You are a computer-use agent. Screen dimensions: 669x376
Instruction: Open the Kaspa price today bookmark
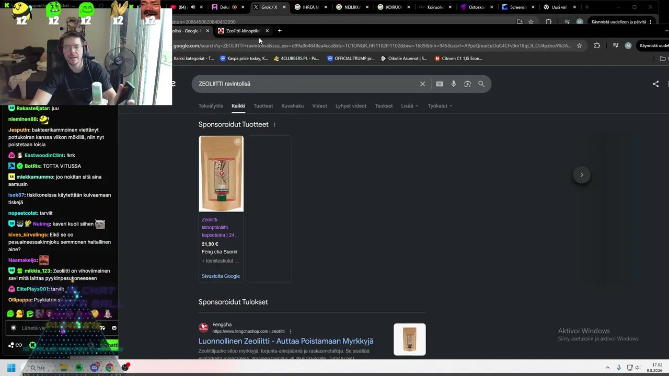[x=244, y=58]
